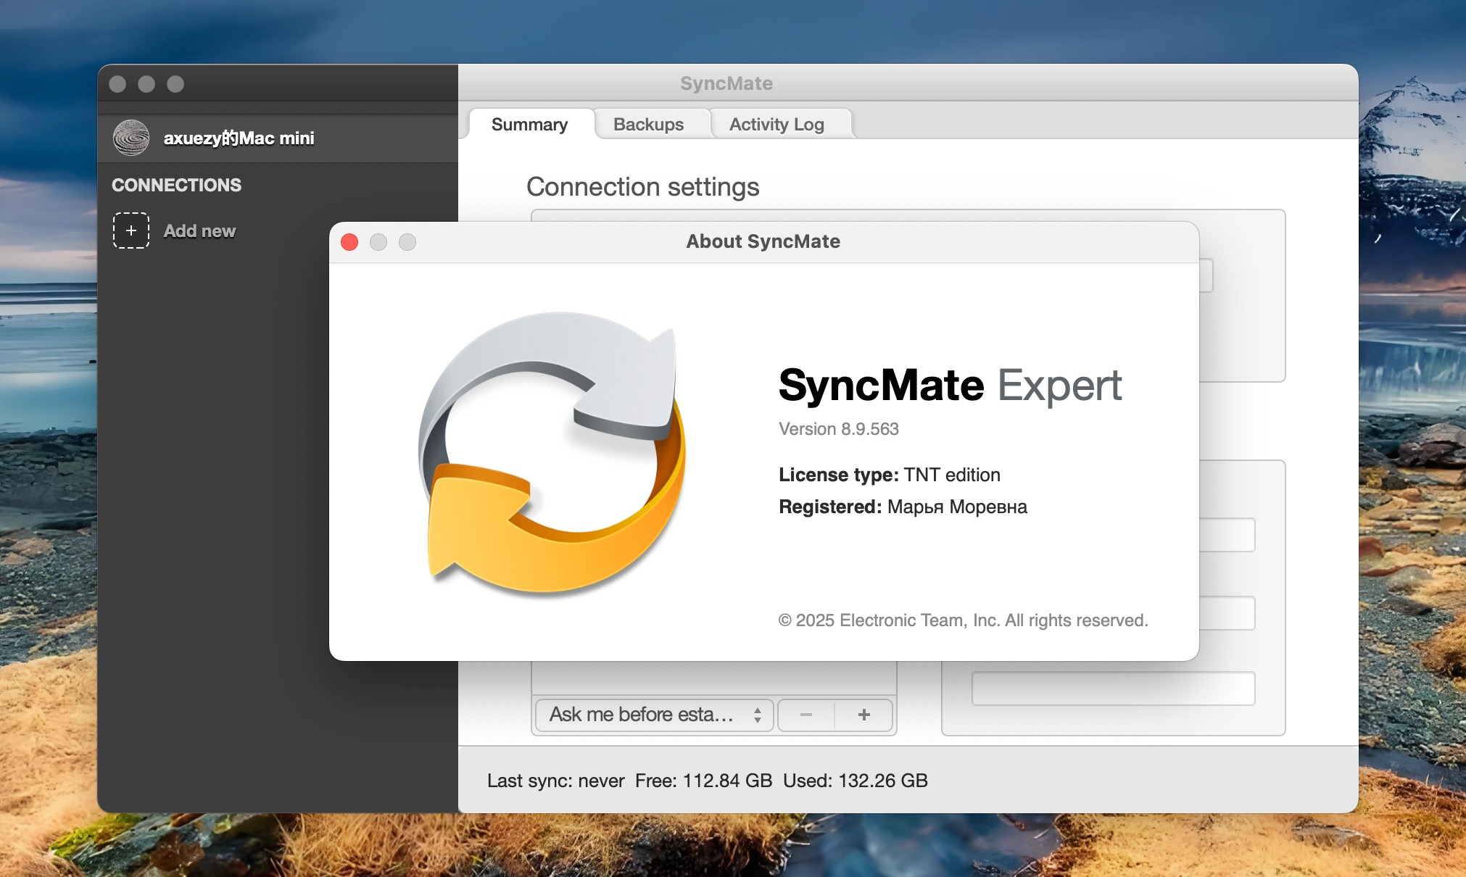The image size is (1466, 877).
Task: Click the '© 2025 Electronic Team, Inc.' copyright text
Action: coord(963,620)
